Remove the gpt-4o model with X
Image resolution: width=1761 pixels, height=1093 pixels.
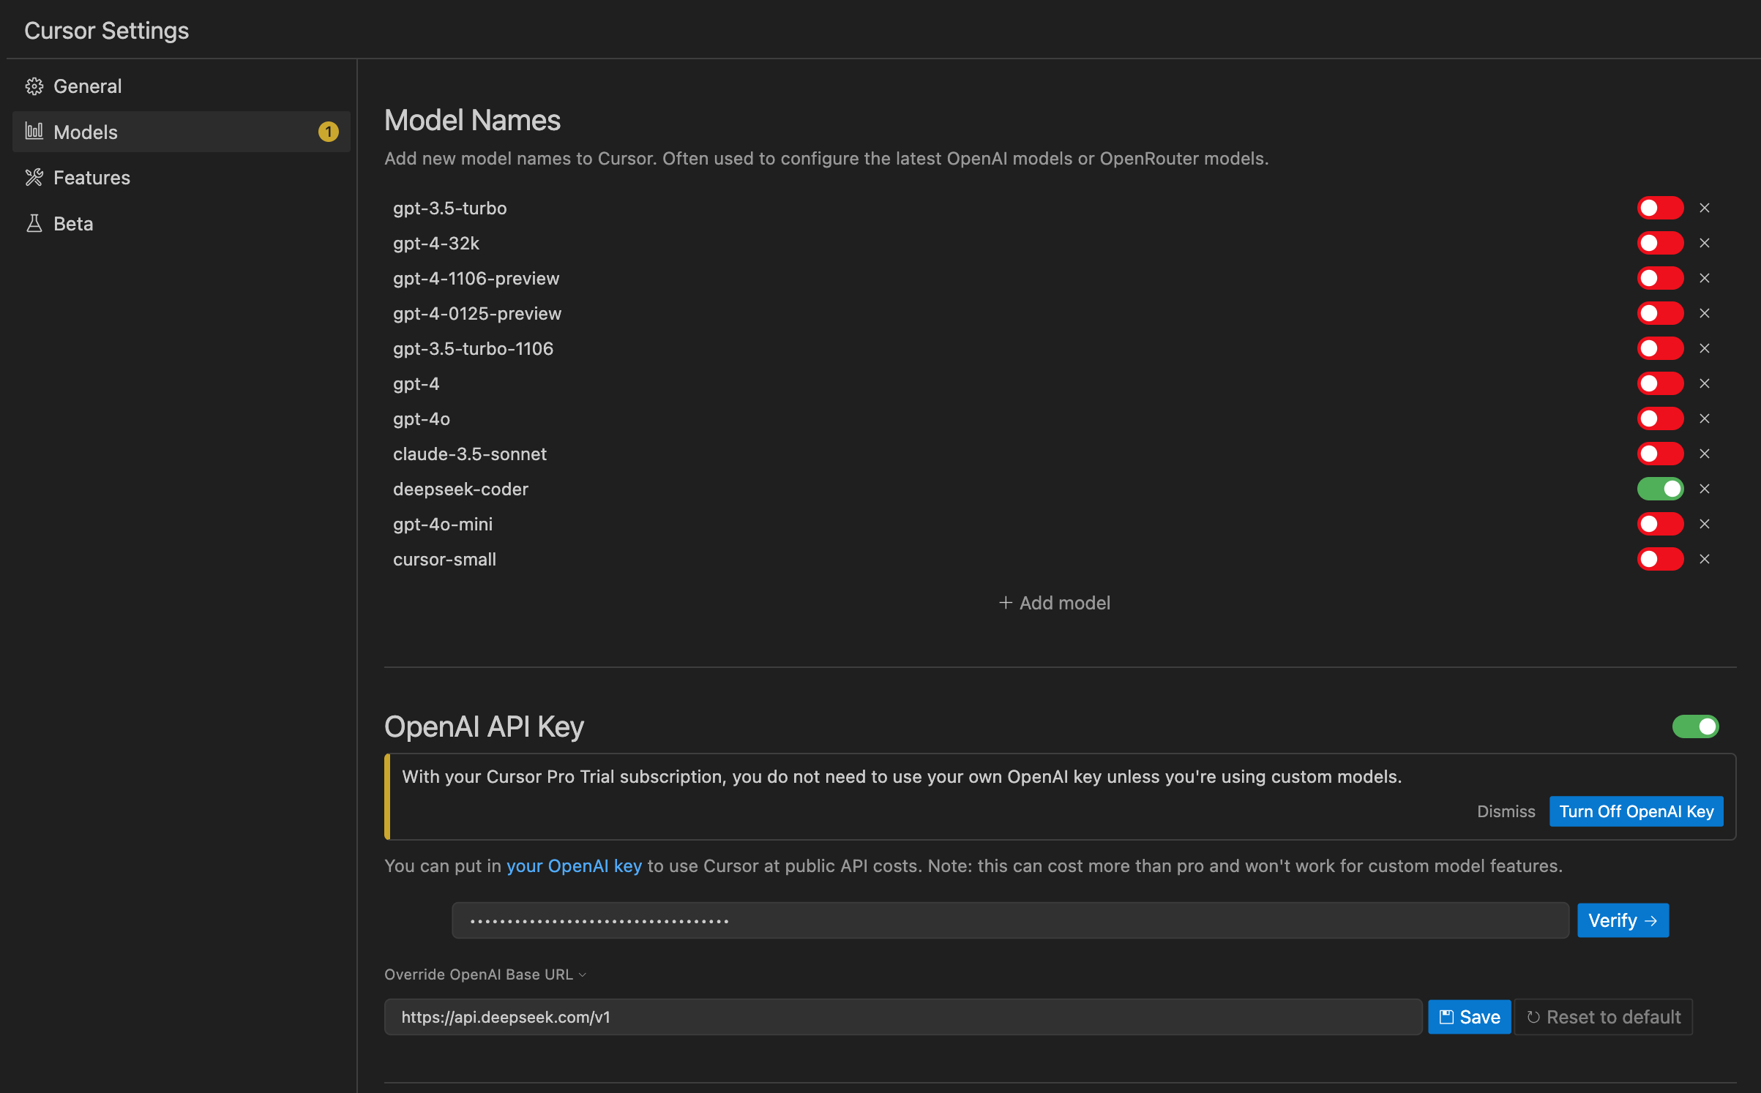click(x=1705, y=418)
